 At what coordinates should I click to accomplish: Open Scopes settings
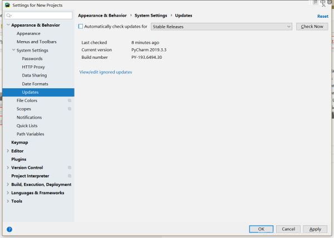pyautogui.click(x=23, y=109)
